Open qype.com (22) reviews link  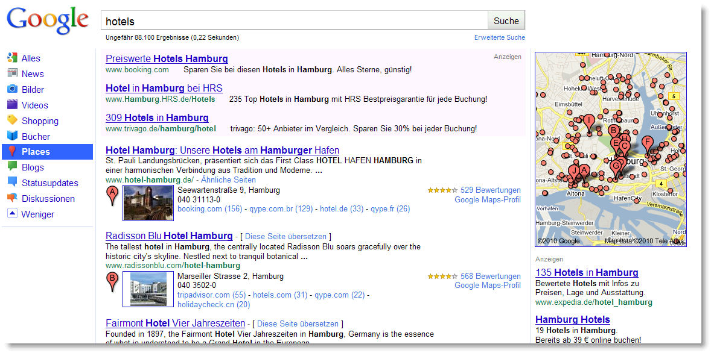pos(340,295)
